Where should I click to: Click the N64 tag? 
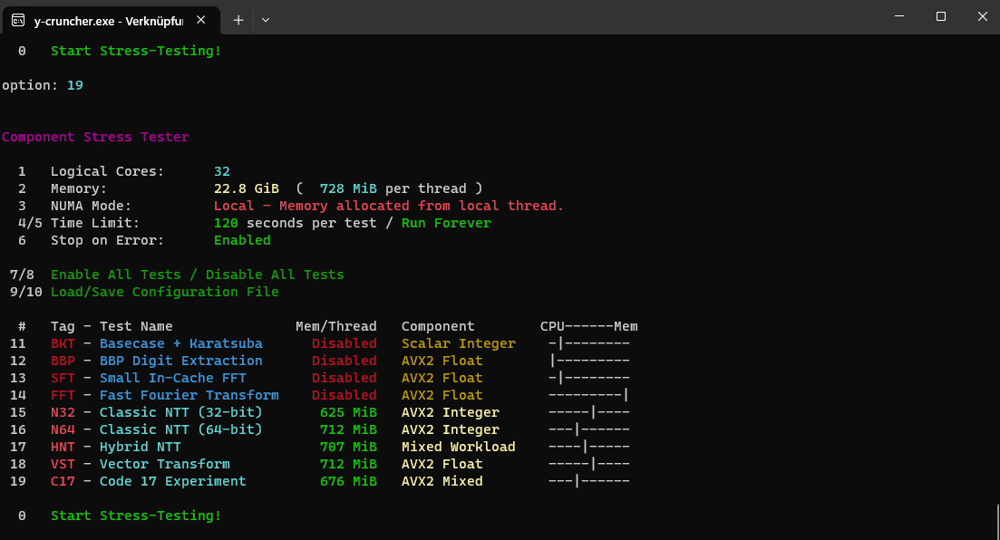point(63,429)
